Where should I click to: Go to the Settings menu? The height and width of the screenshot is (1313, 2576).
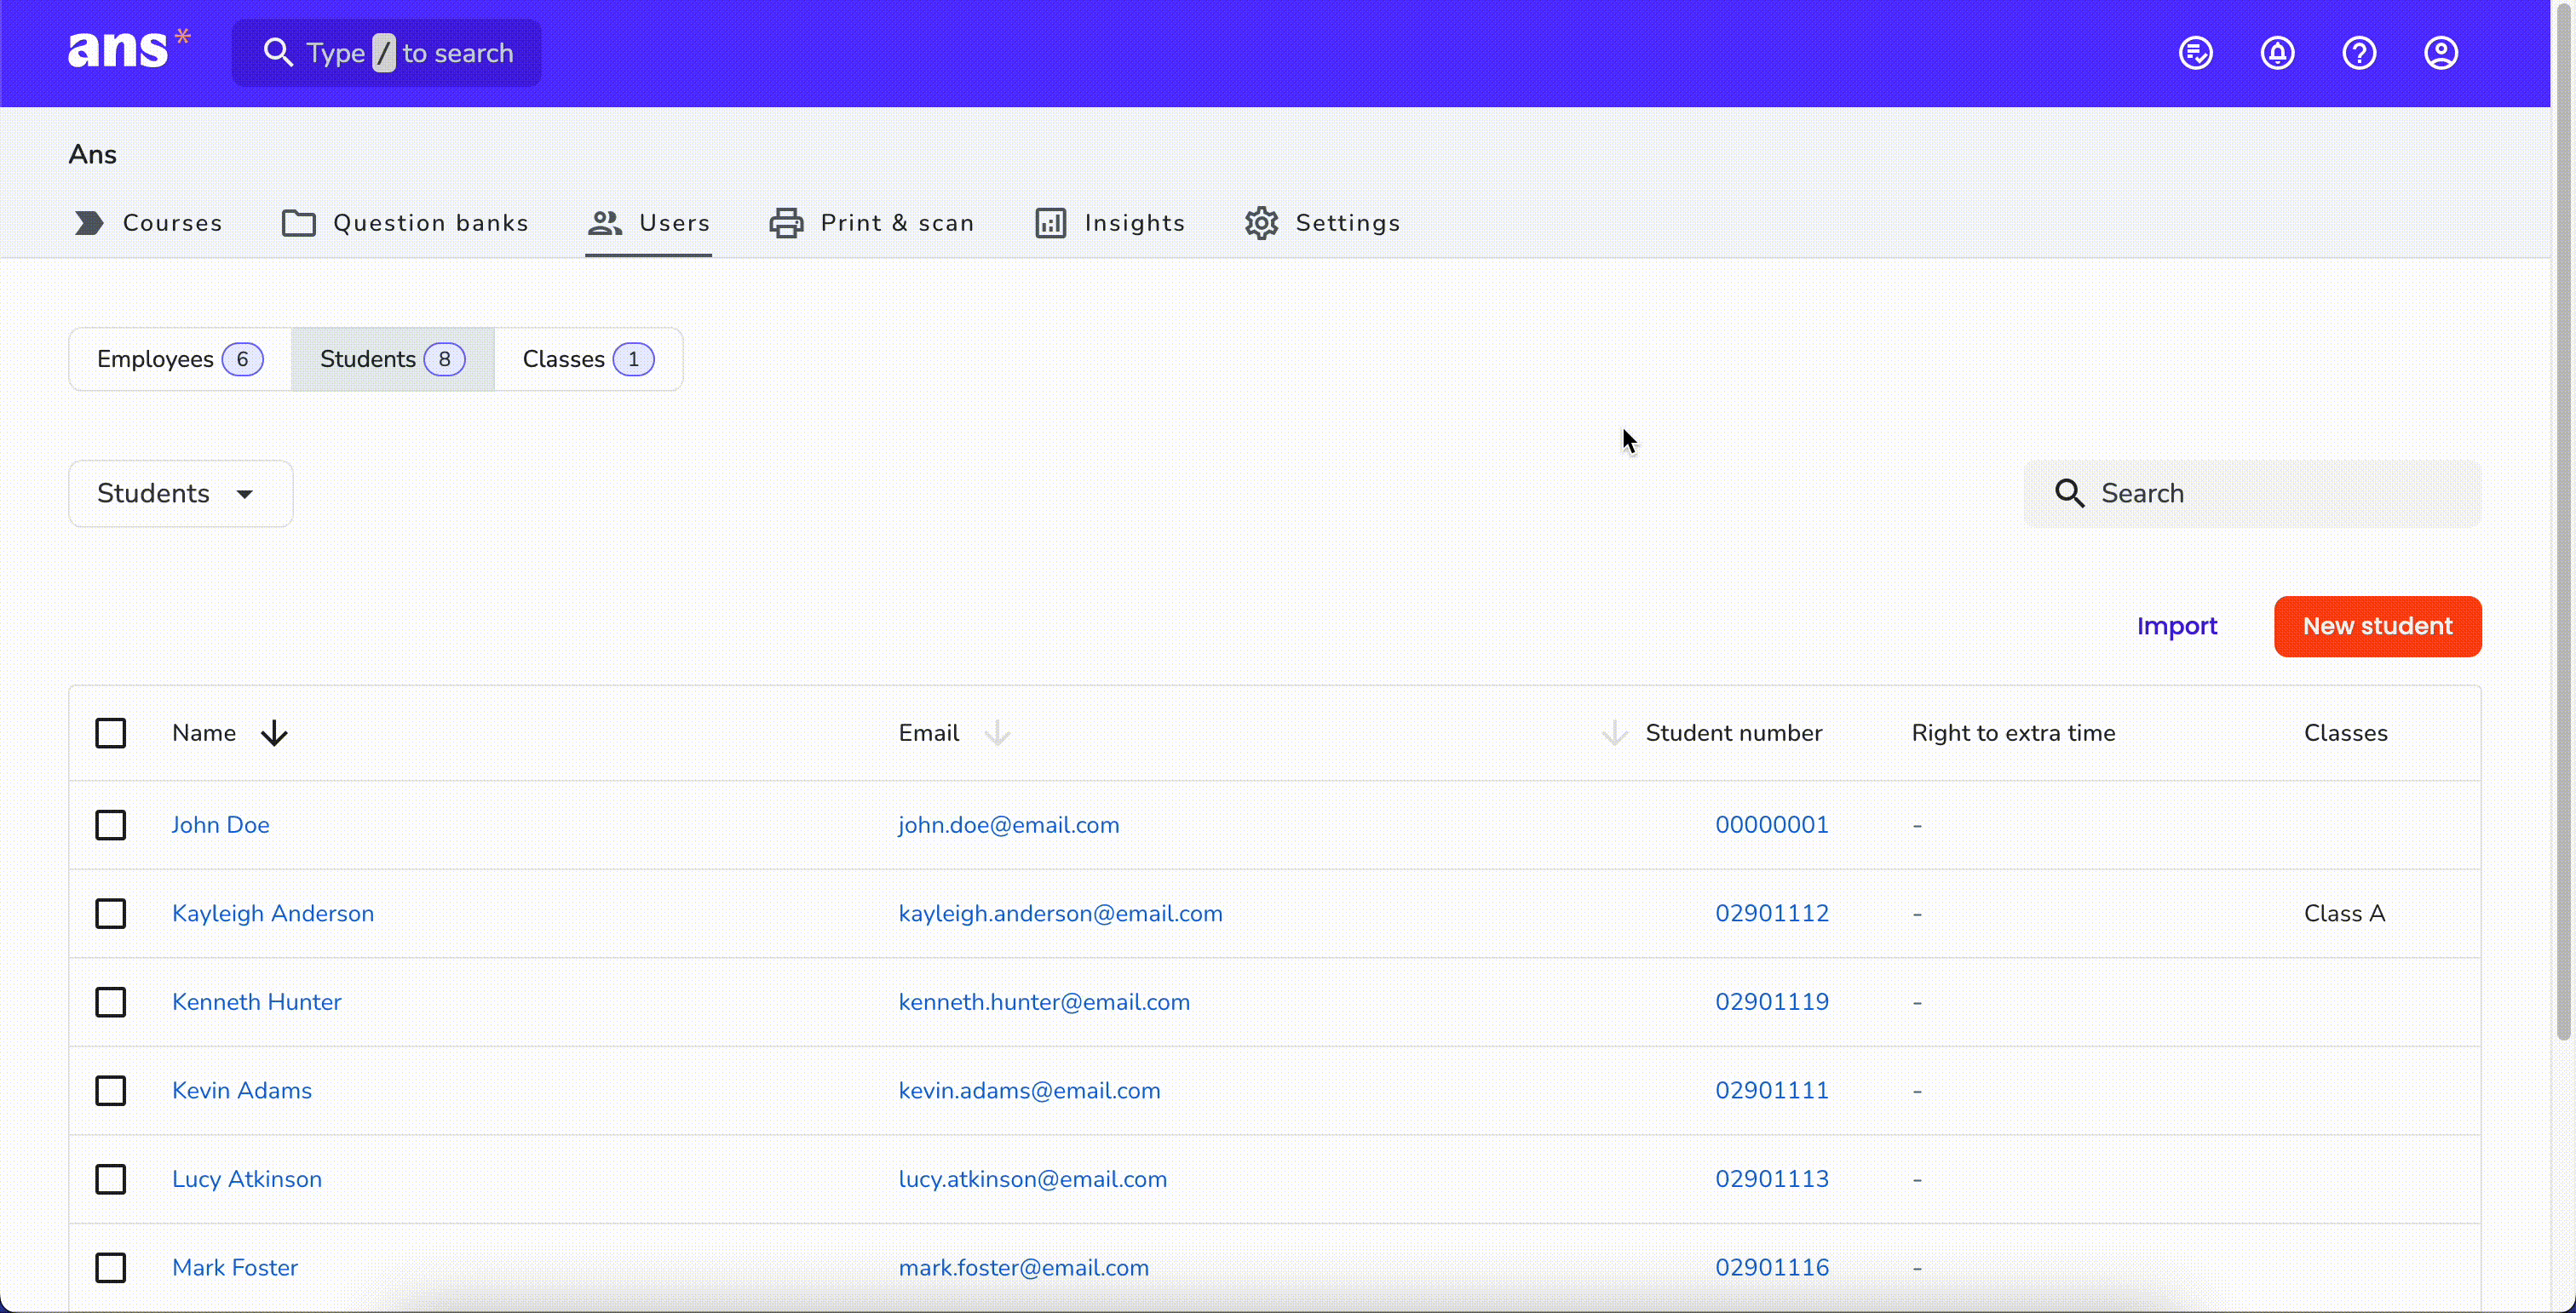(x=1322, y=223)
